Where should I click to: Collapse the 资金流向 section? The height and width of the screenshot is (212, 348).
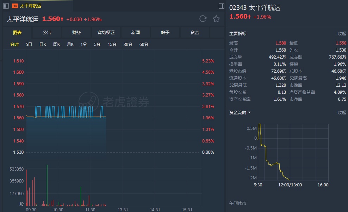(x=342, y=113)
